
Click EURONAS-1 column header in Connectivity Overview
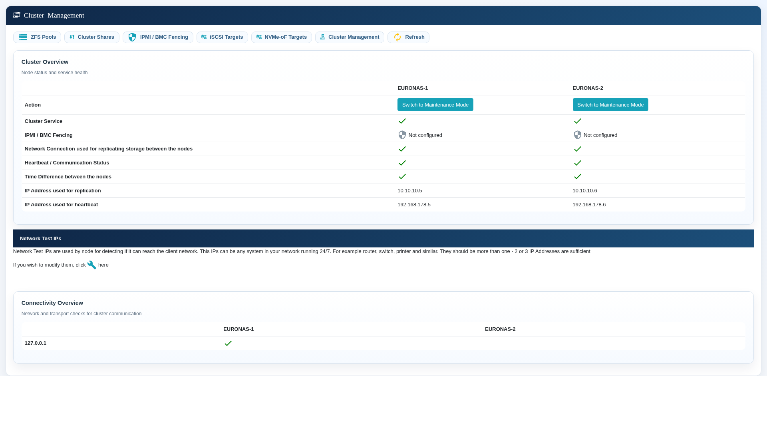point(238,329)
